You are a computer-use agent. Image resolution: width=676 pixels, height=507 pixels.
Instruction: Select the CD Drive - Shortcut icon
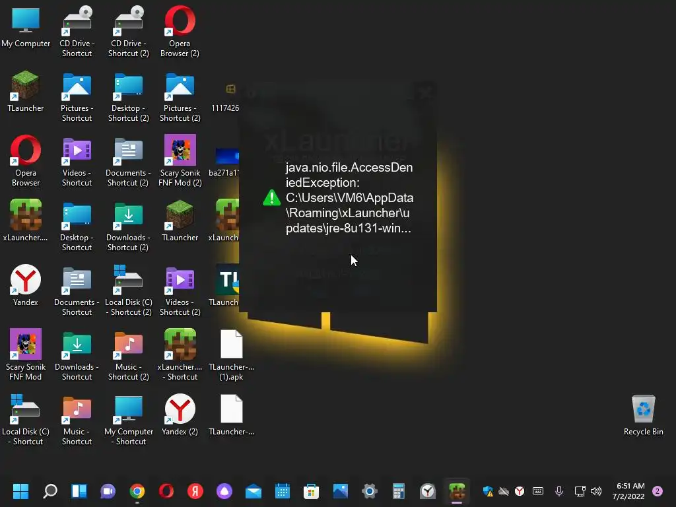[x=77, y=31]
